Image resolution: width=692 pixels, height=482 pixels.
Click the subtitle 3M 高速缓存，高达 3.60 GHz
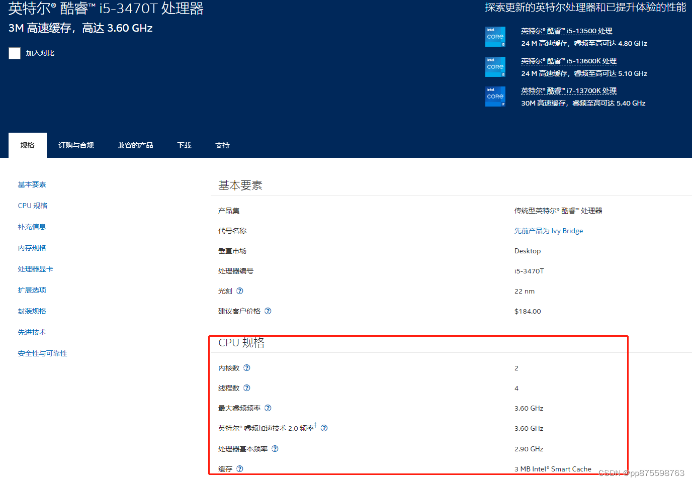point(80,28)
